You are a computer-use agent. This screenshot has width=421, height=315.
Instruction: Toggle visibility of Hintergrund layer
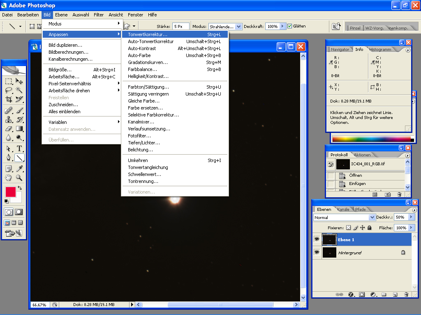tap(317, 252)
